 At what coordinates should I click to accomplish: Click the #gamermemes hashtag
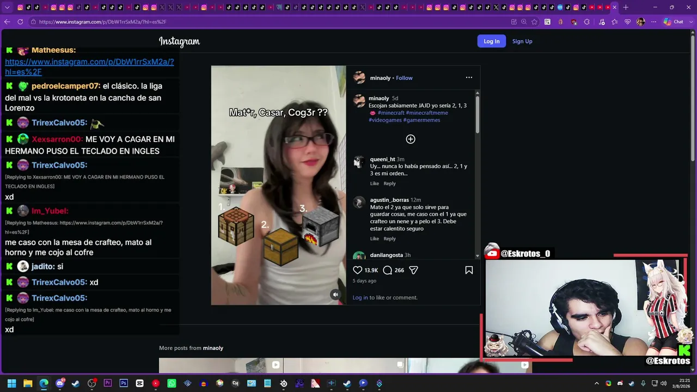click(x=421, y=120)
